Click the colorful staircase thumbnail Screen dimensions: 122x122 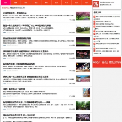point(86,93)
